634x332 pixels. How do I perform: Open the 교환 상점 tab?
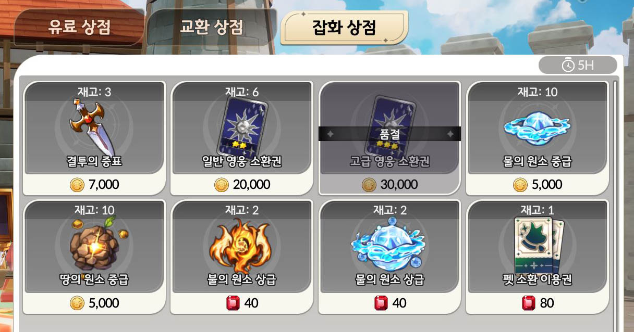point(212,27)
